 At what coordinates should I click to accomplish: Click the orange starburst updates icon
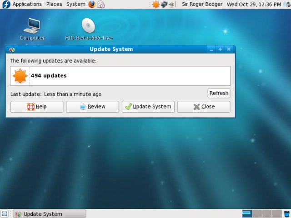(x=20, y=76)
